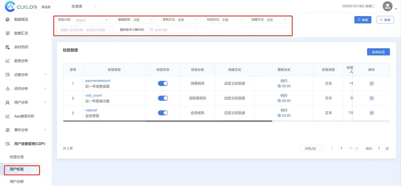
Task: View details of paymentamount tag eye icon
Action: tap(371, 83)
